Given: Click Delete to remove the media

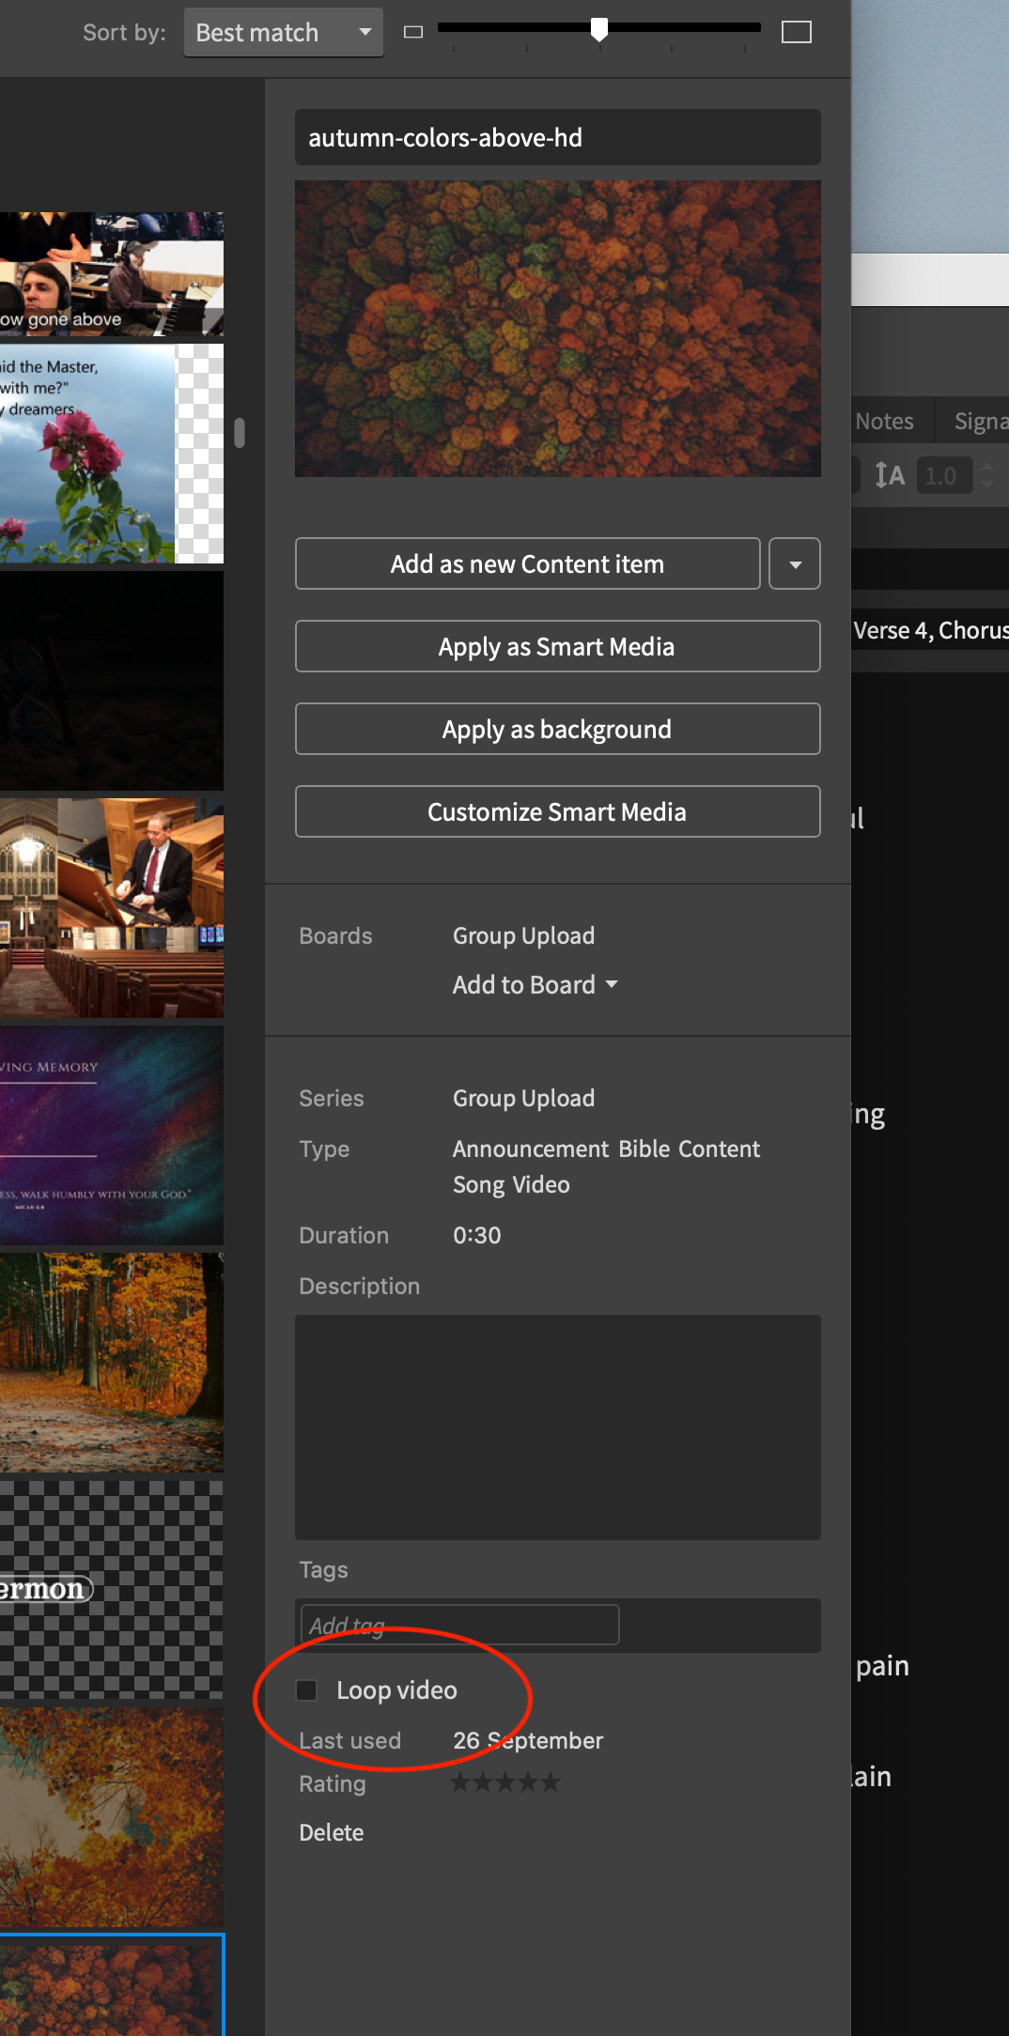Looking at the screenshot, I should 331,1833.
